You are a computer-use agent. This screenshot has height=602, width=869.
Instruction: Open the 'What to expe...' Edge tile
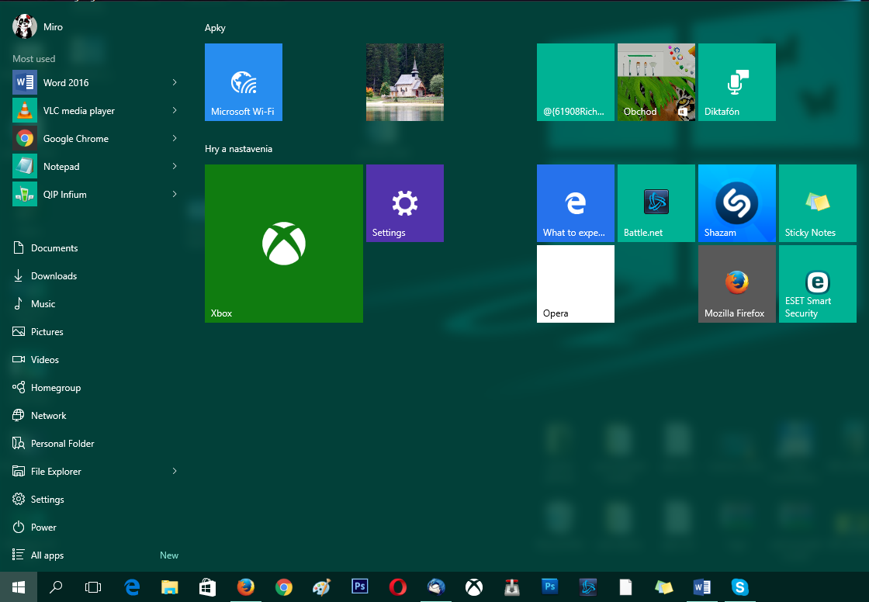pos(575,203)
